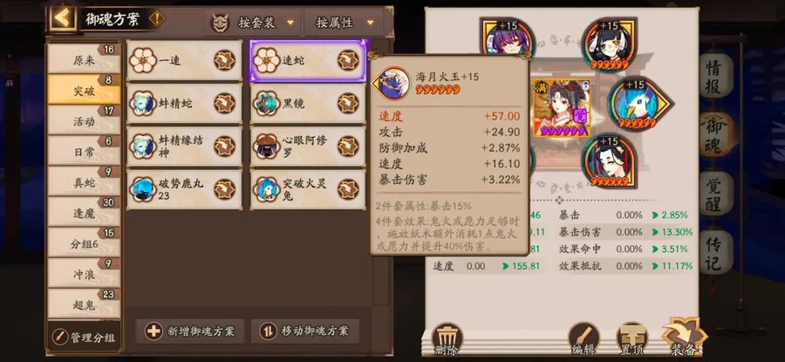Select the 逢魔 group tab
785x362 pixels.
[x=84, y=212]
